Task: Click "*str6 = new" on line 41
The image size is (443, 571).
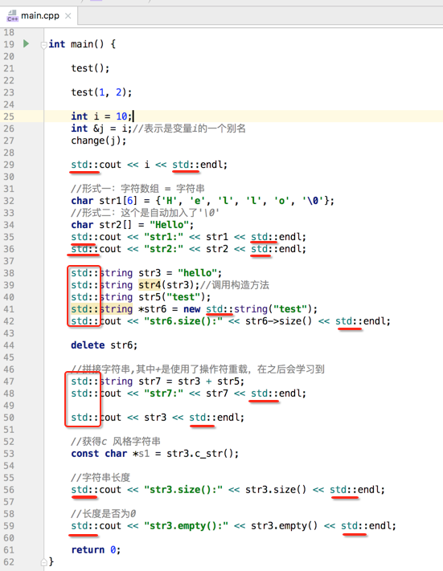Action: tap(170, 309)
